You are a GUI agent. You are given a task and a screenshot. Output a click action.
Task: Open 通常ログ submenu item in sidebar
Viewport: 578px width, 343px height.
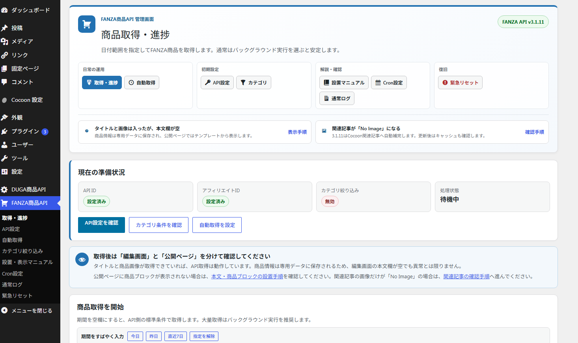(x=12, y=285)
